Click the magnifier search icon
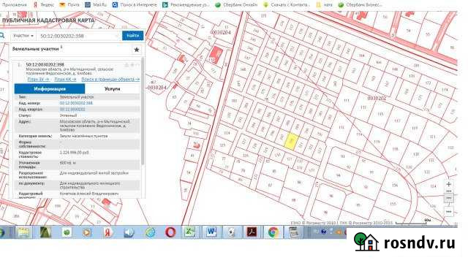Viewport: 468px width, 263px height. tap(2, 36)
